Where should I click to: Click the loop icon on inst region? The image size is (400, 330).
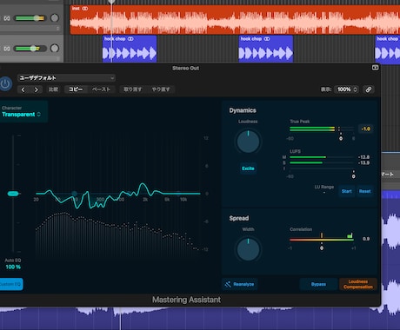pos(85,9)
